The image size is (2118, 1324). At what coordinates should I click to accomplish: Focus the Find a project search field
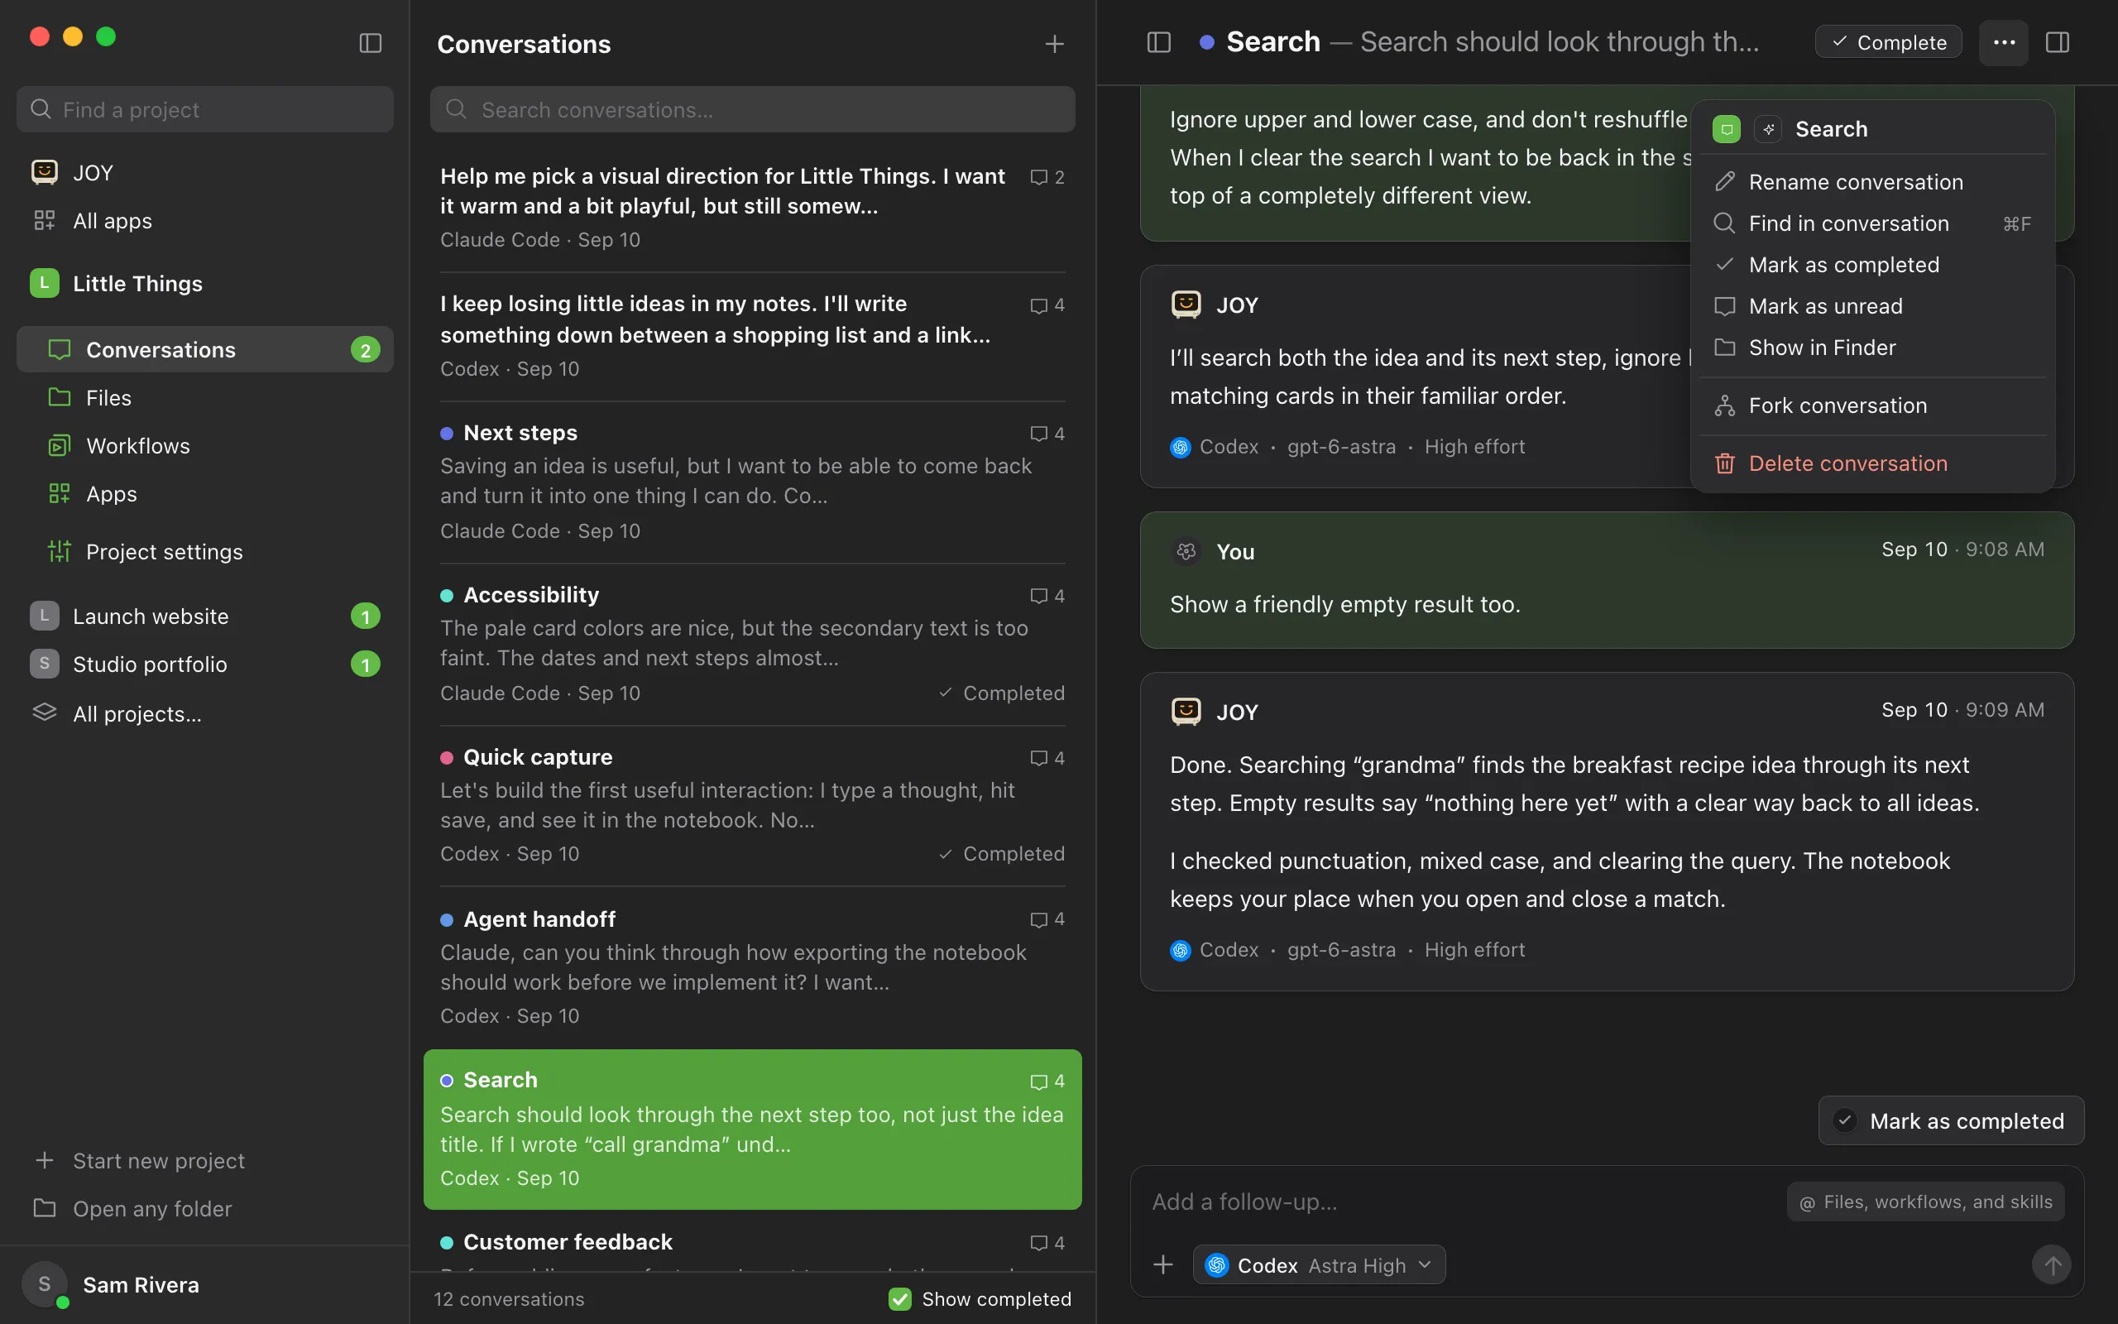tap(205, 109)
